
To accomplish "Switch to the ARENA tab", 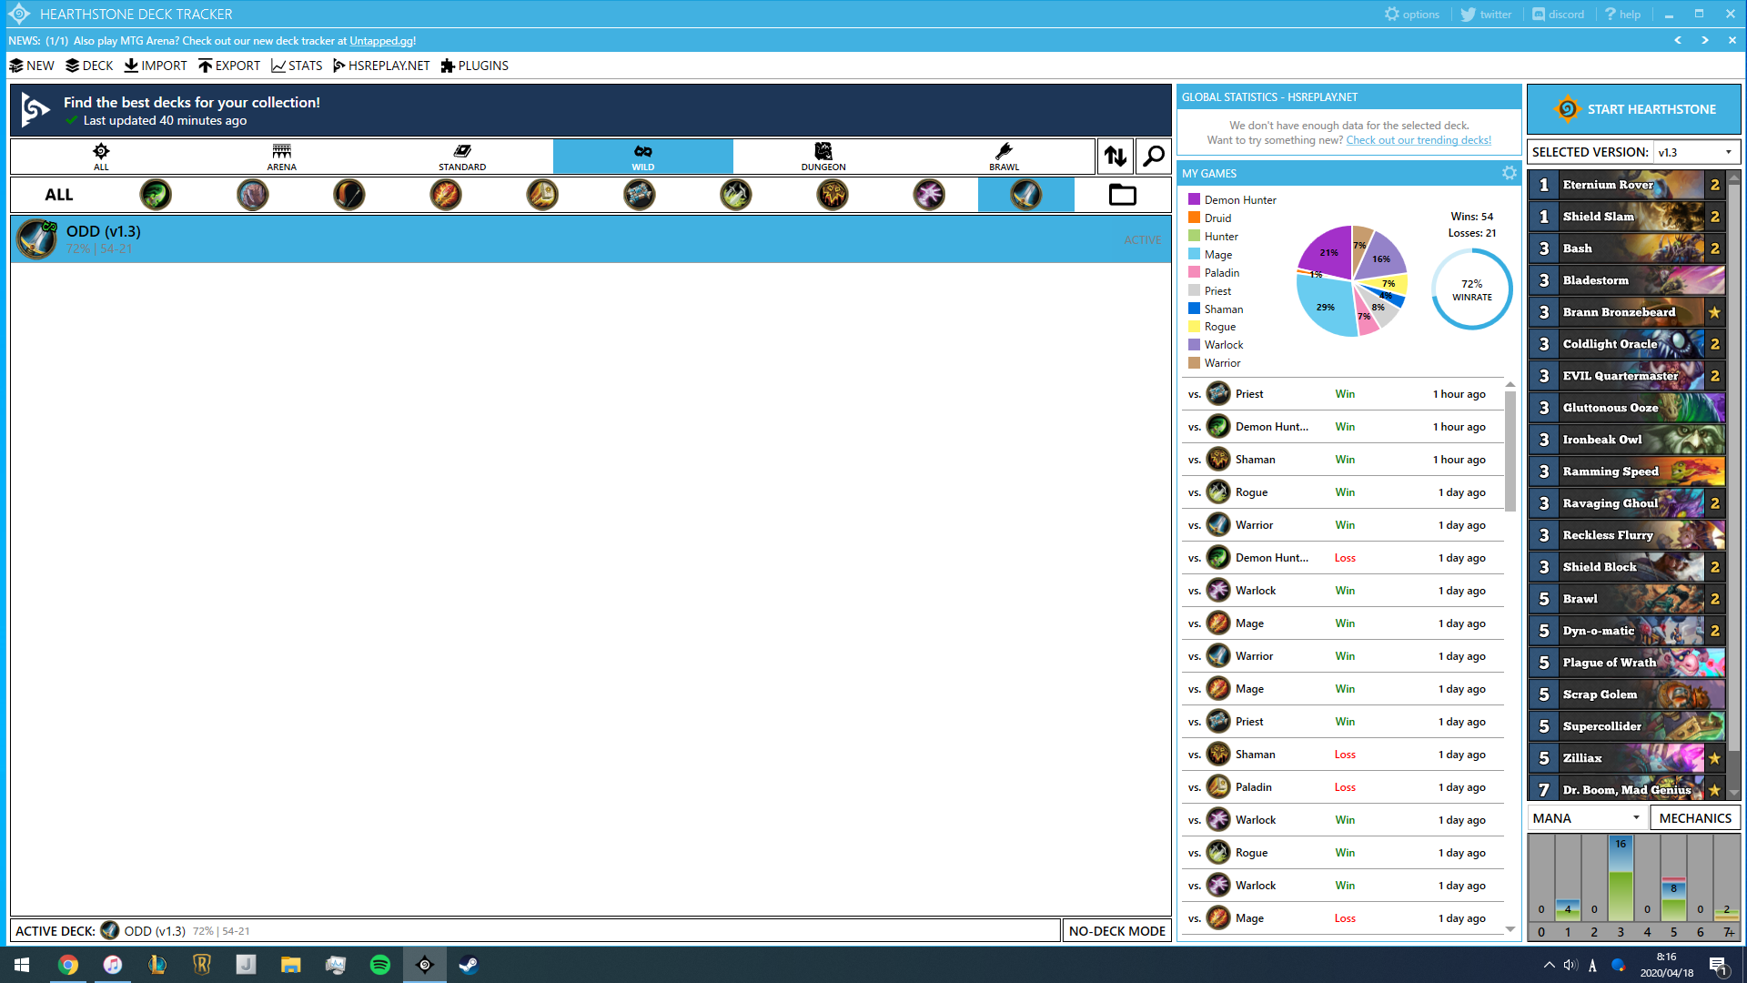I will 282,157.
